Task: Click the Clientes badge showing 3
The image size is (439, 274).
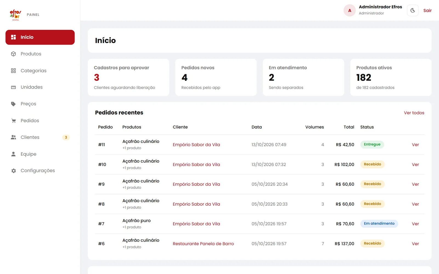Action: [66, 137]
